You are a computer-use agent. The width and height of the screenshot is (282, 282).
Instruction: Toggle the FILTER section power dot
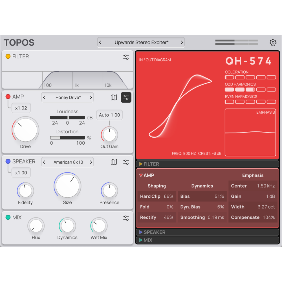[8, 56]
